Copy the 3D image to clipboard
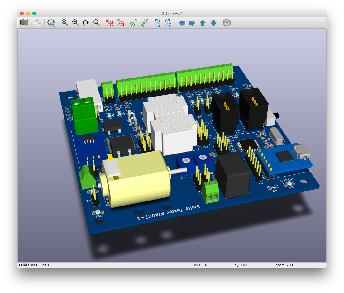Image resolution: width=344 pixels, height=293 pixels. (37, 23)
